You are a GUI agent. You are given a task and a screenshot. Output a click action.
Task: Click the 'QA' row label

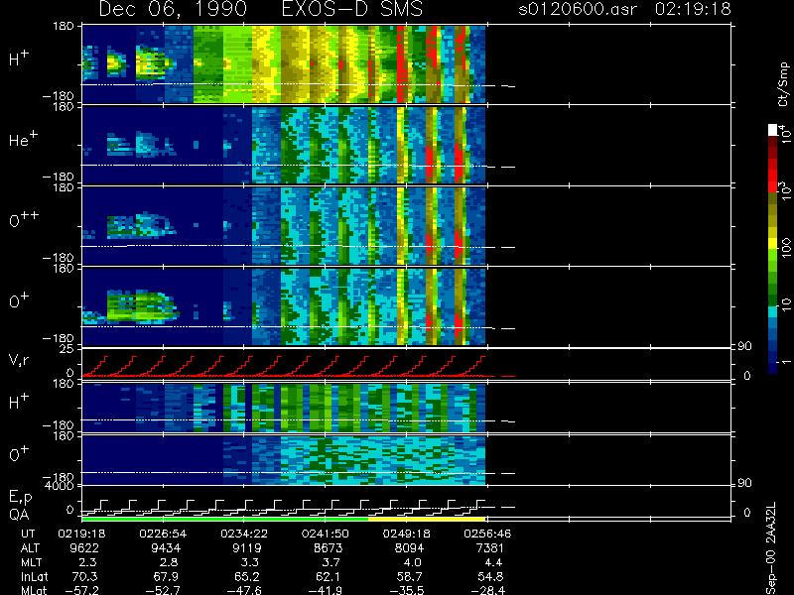tap(19, 515)
